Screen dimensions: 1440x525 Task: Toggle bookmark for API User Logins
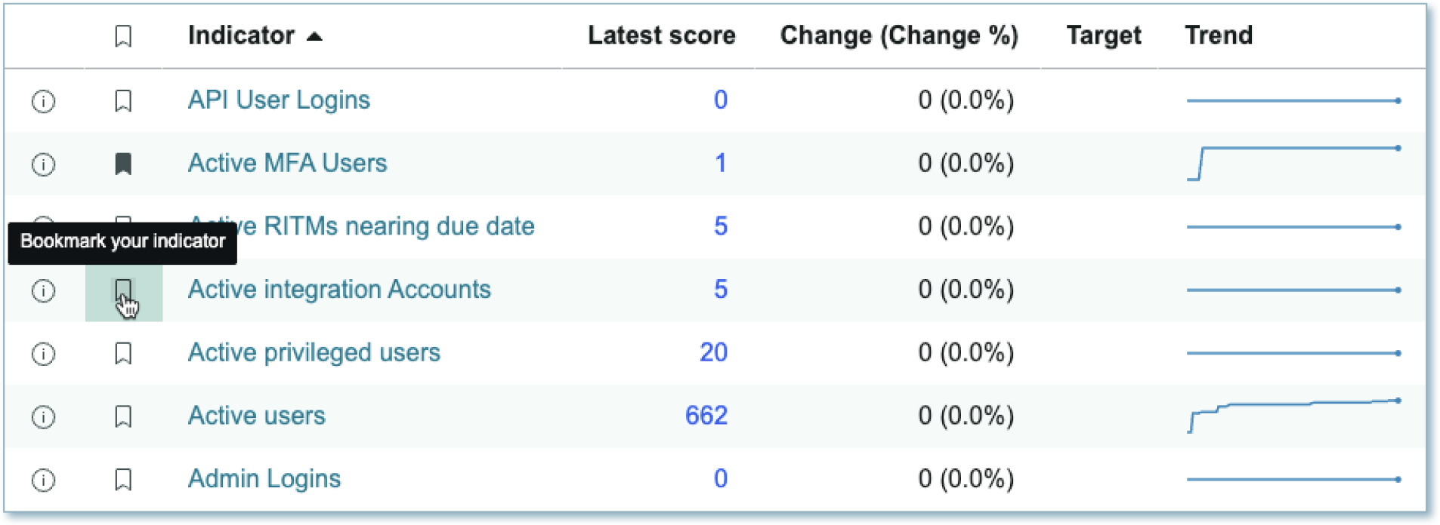coord(123,101)
